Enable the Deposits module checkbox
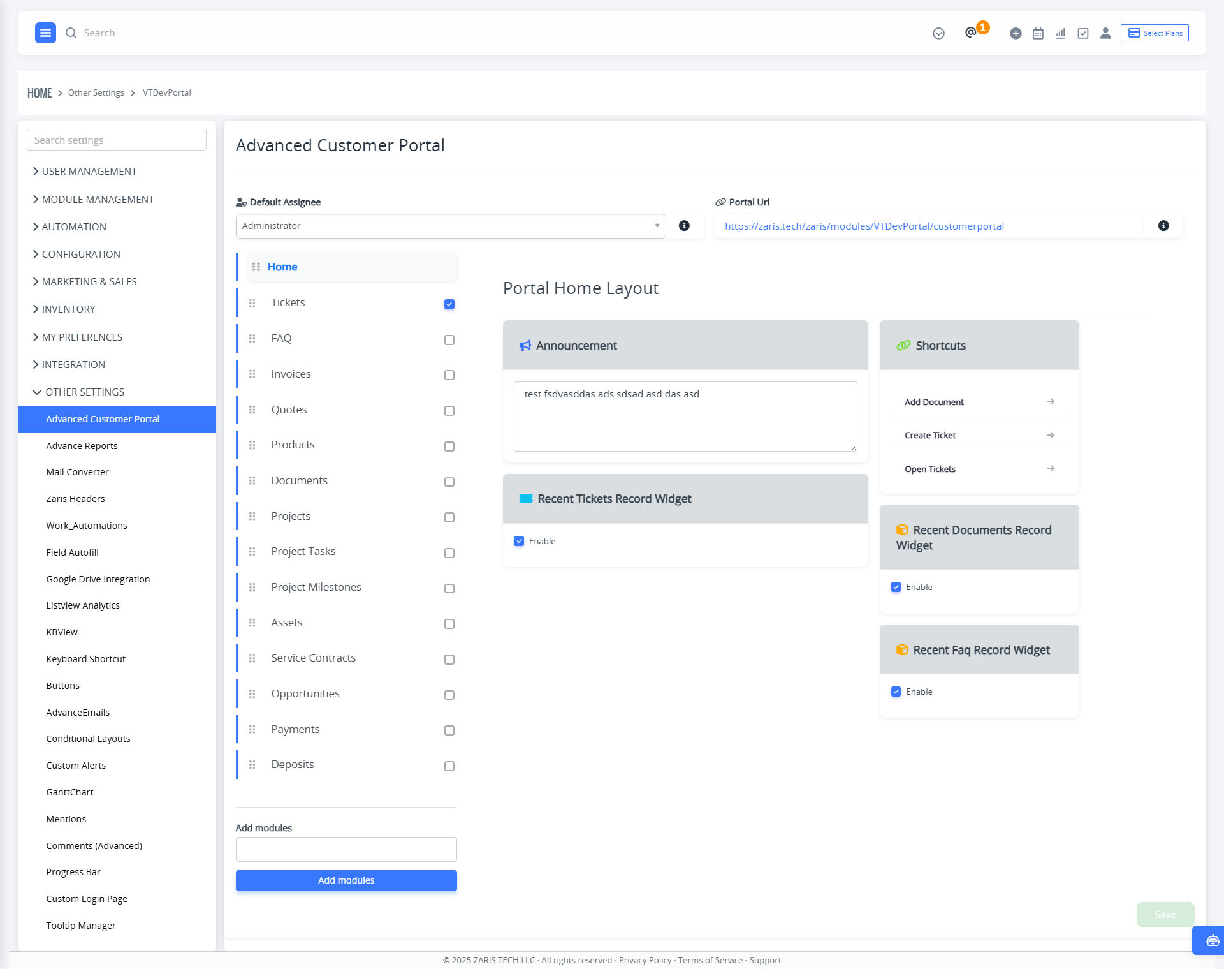This screenshot has height=969, width=1224. [x=449, y=766]
